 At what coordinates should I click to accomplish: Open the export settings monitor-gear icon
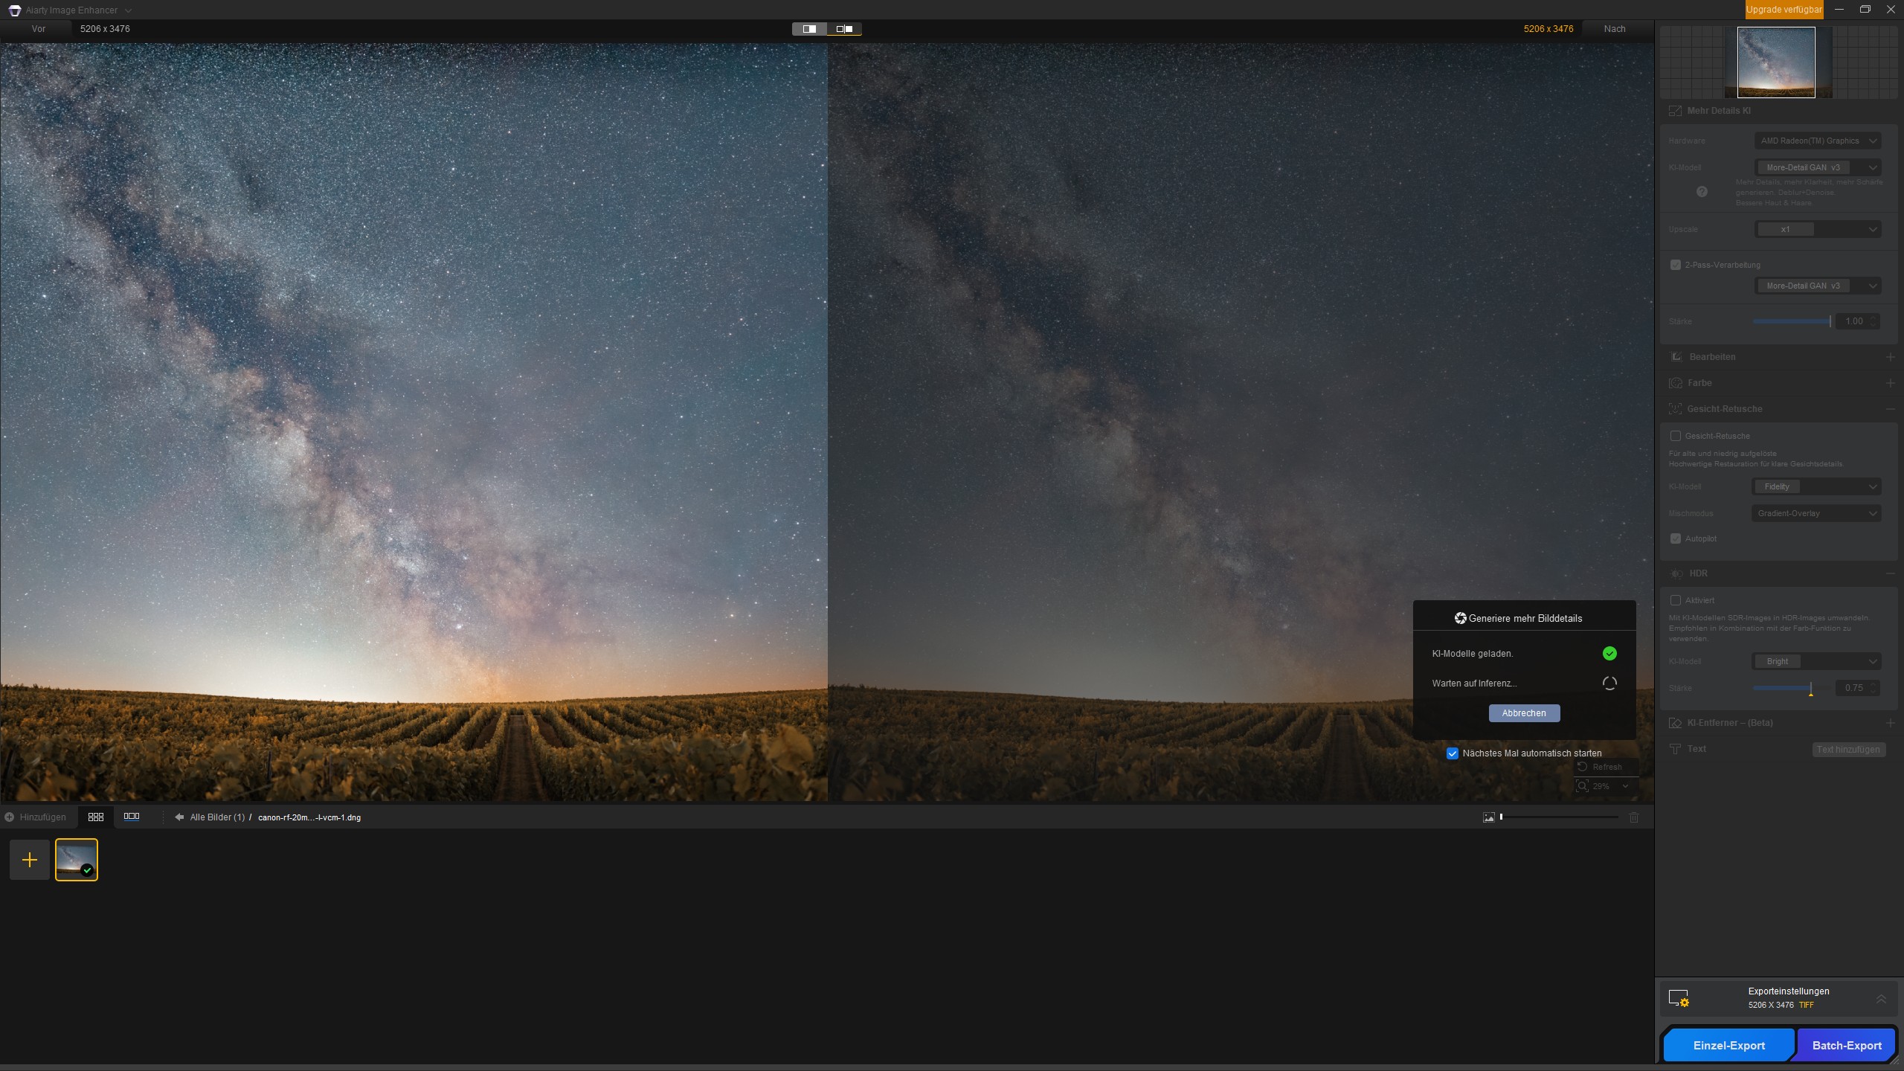pyautogui.click(x=1679, y=998)
